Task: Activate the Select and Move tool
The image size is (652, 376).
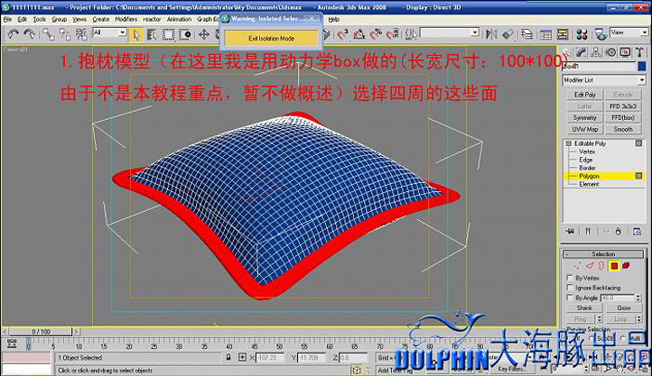Action: 204,34
